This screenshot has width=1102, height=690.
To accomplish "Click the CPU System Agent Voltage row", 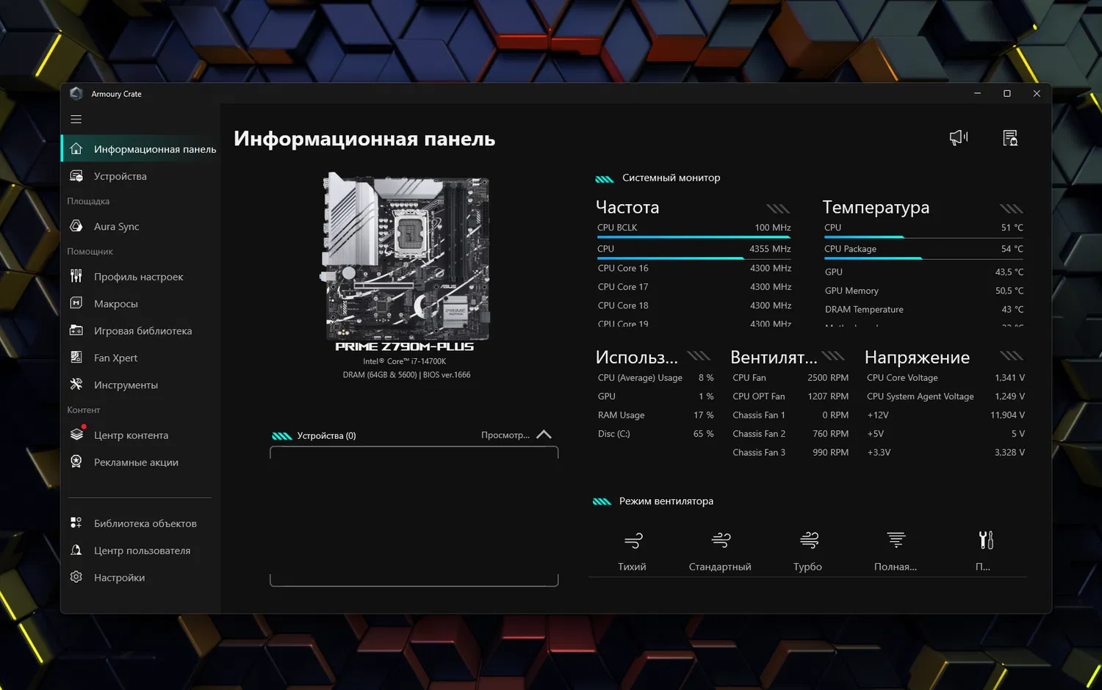I will tap(946, 396).
